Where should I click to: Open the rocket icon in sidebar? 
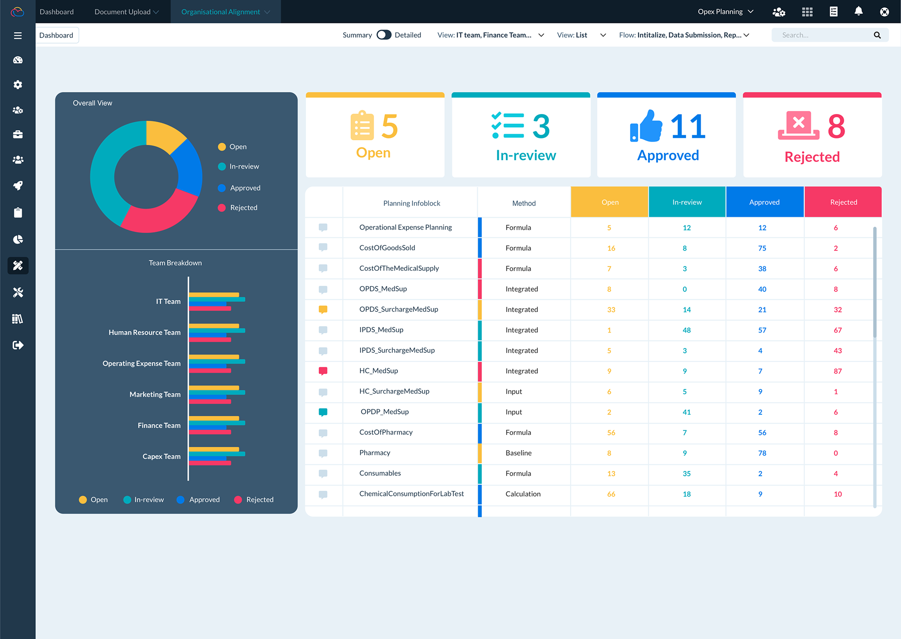click(18, 186)
